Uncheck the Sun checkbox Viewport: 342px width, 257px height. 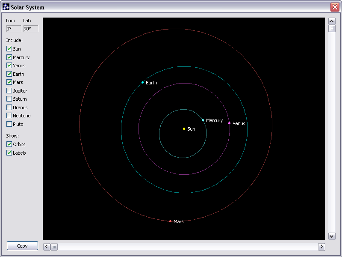(x=9, y=48)
